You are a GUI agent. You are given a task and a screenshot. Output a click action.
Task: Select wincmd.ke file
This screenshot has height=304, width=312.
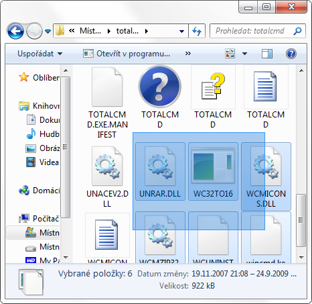pyautogui.click(x=266, y=238)
